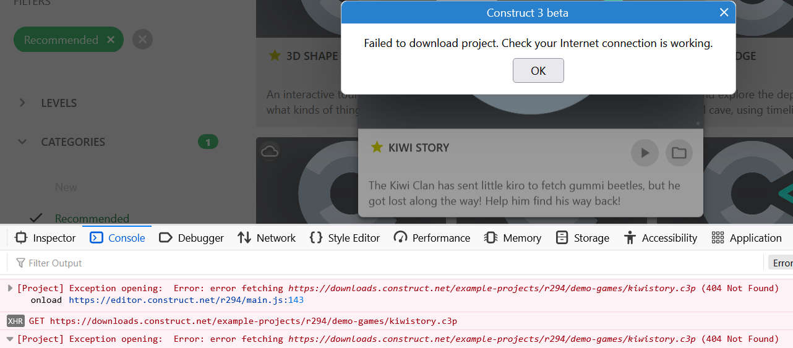Image resolution: width=793 pixels, height=348 pixels.
Task: Click the Kiwi Story description text
Action: pyautogui.click(x=525, y=193)
